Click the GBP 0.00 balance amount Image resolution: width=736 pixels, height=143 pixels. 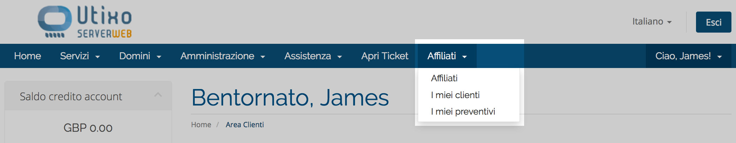coord(88,128)
